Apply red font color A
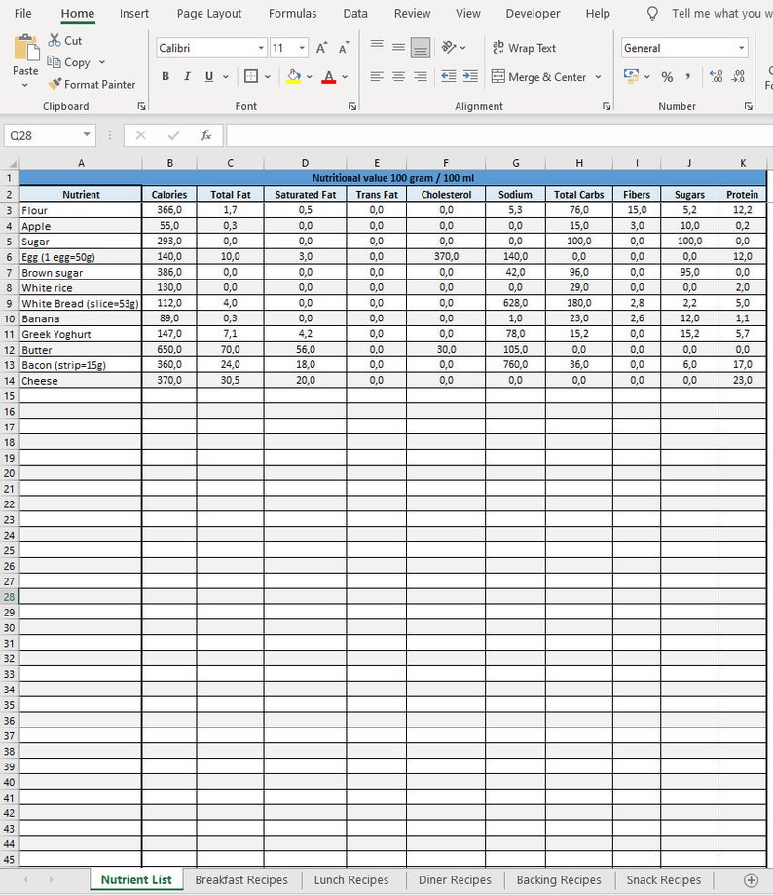773x895 pixels. point(329,77)
